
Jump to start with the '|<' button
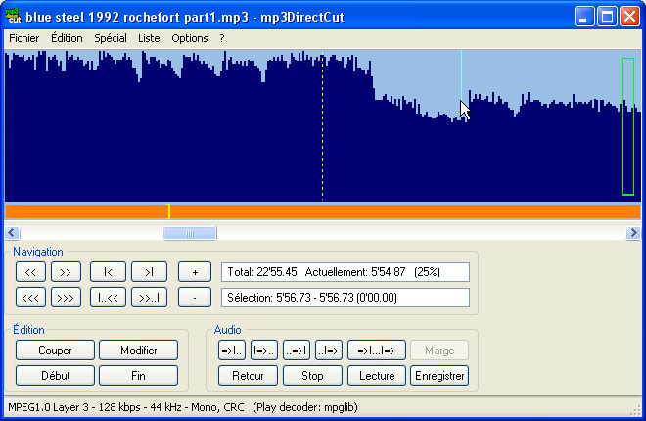pos(108,272)
